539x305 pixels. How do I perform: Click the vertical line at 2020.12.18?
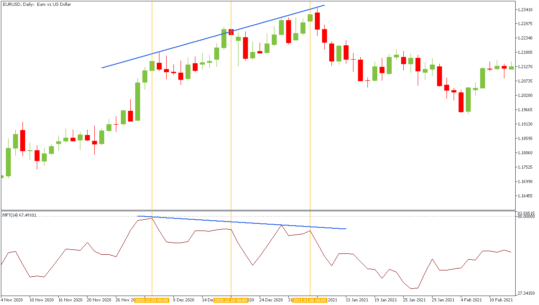tap(231, 135)
